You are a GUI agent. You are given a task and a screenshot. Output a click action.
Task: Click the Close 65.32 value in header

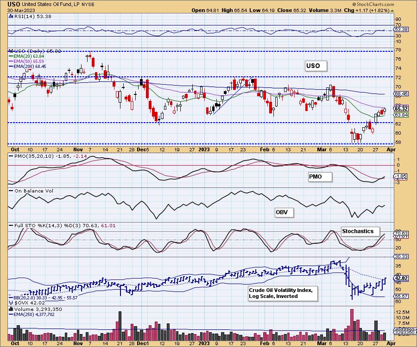291,10
